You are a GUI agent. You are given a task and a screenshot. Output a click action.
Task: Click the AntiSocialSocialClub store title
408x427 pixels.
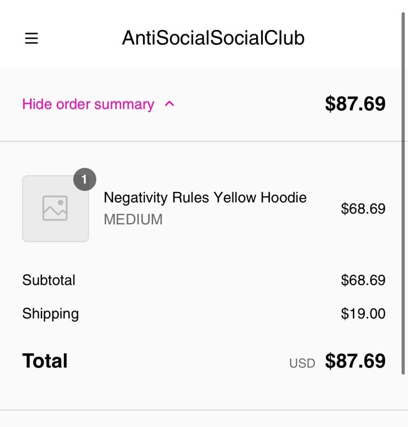(213, 38)
